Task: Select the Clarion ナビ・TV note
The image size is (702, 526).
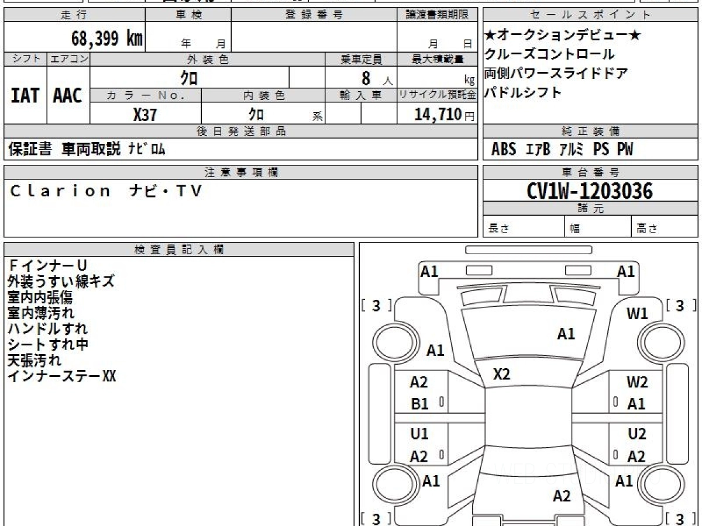Action: (x=106, y=191)
